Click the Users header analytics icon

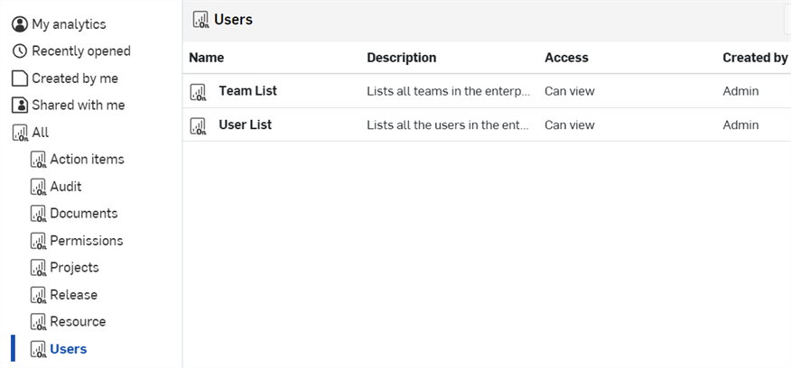click(200, 20)
